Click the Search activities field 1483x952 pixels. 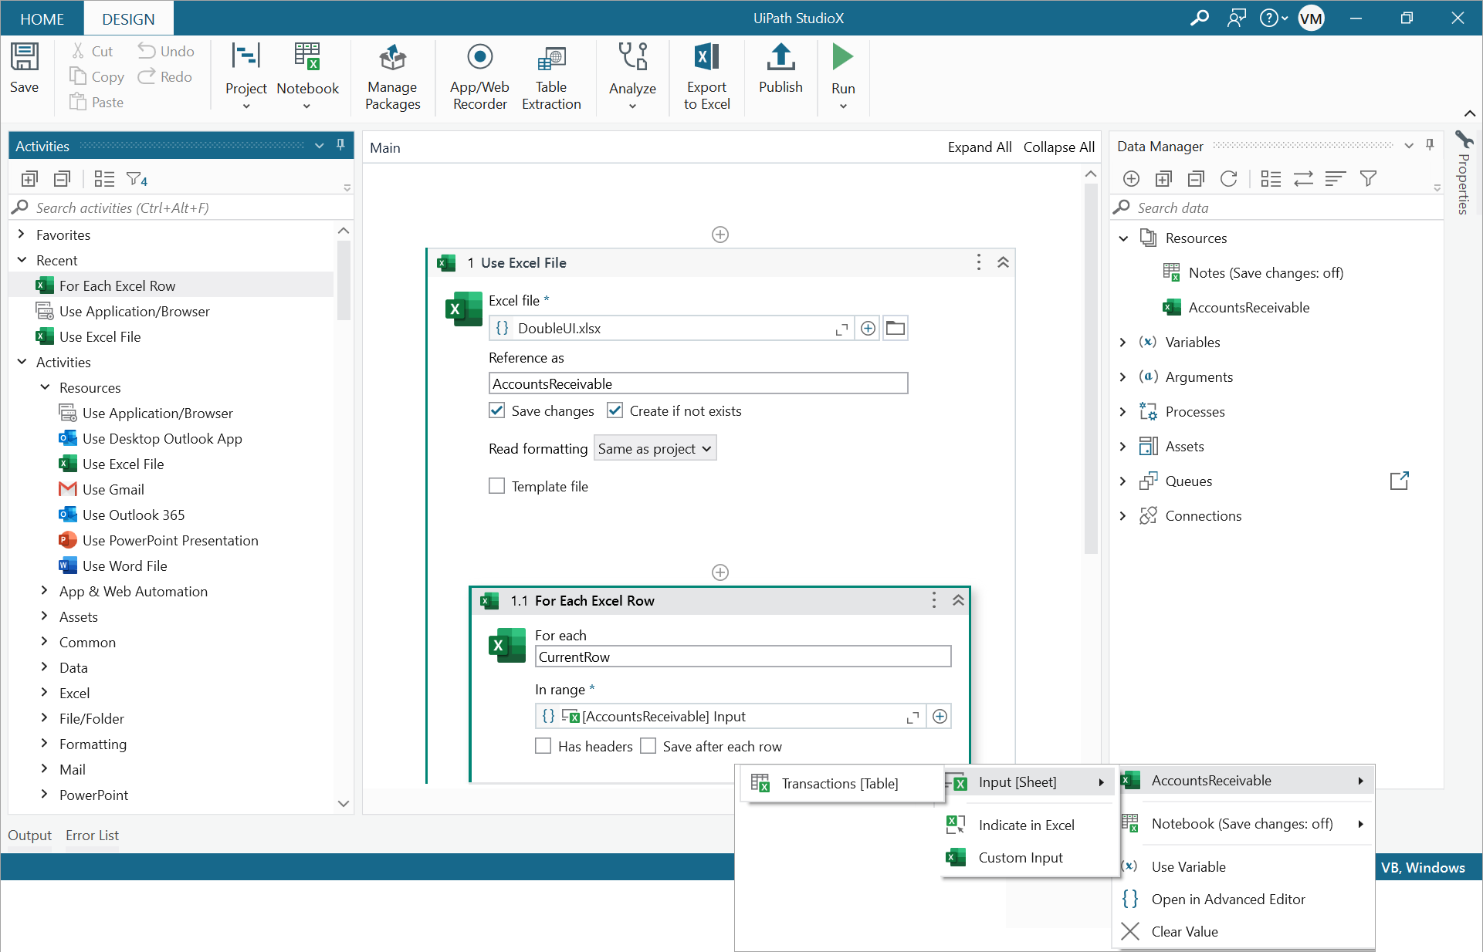click(181, 208)
